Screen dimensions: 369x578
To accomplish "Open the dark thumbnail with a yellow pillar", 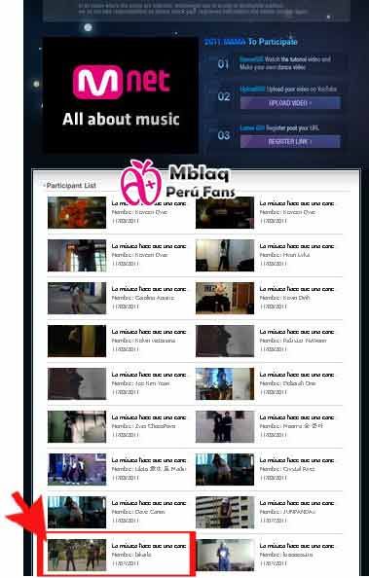I will click(77, 341).
